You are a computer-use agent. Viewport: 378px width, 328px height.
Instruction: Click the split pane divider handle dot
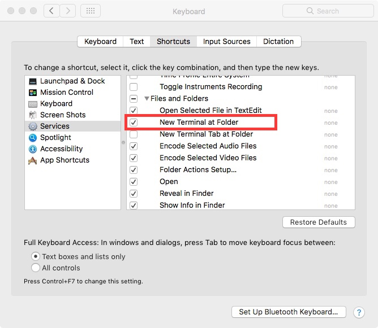point(123,143)
